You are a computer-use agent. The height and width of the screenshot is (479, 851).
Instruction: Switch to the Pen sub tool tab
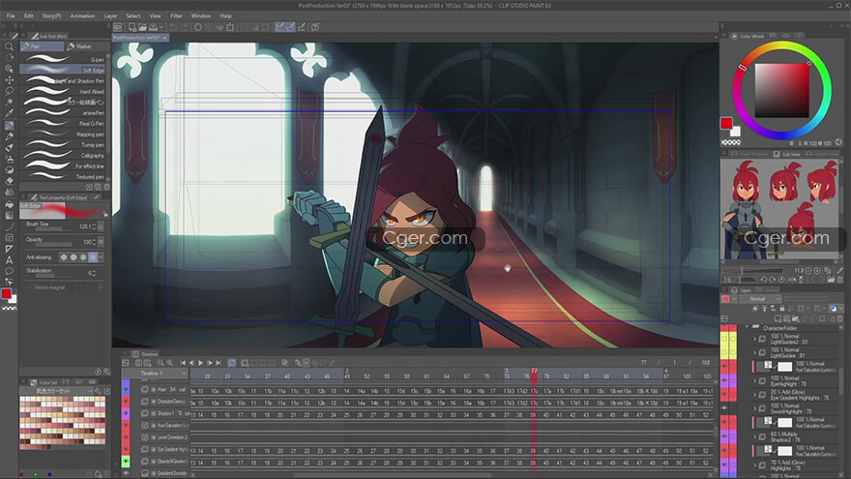coord(42,46)
